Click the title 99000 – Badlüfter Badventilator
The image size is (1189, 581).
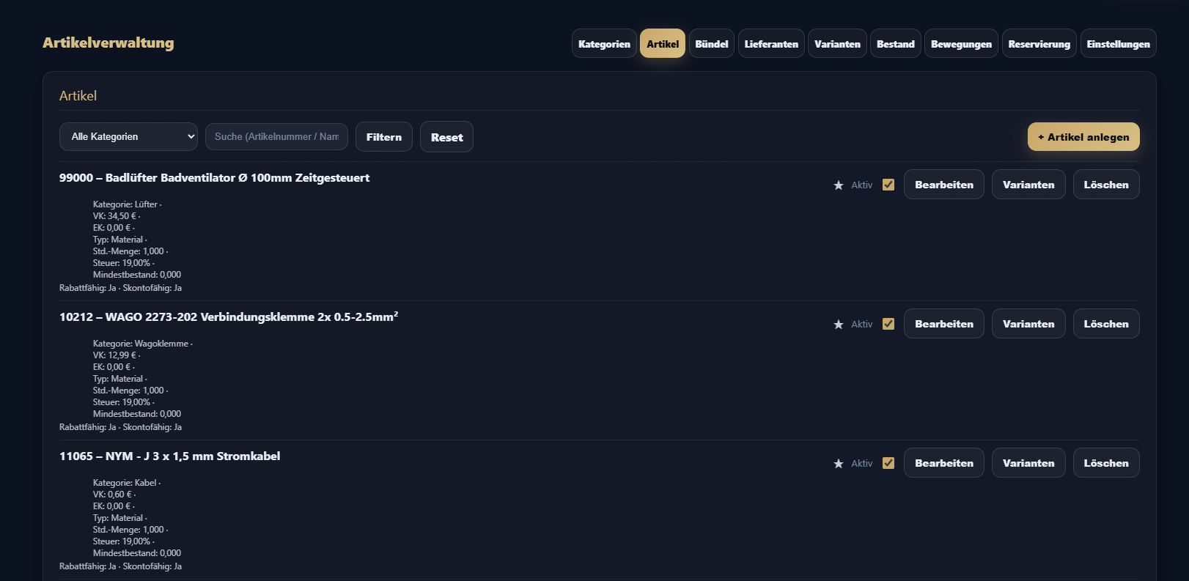(x=214, y=178)
